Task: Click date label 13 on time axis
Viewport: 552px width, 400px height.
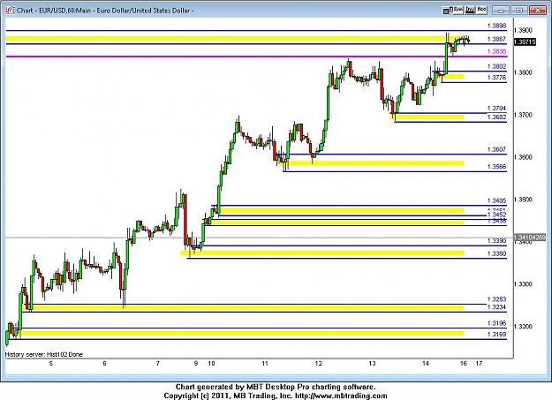Action: [372, 364]
